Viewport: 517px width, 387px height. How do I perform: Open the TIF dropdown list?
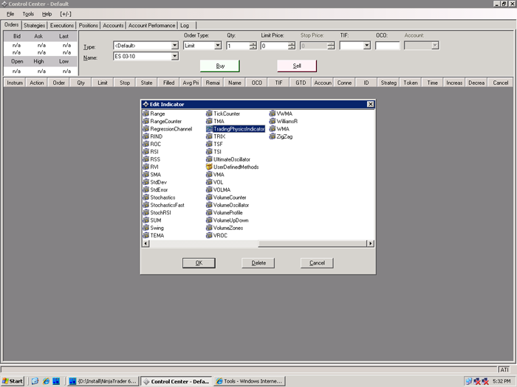coord(366,46)
